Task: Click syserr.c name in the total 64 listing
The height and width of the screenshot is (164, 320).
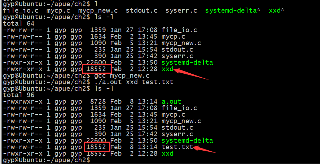Action: click(177, 56)
